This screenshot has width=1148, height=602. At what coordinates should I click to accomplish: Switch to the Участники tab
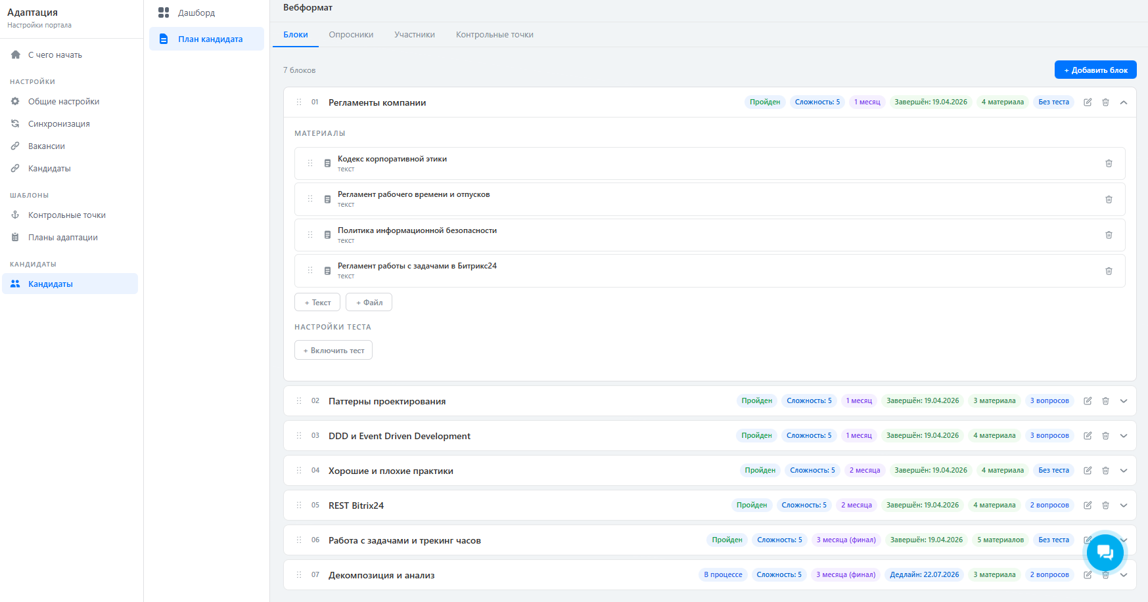[414, 35]
